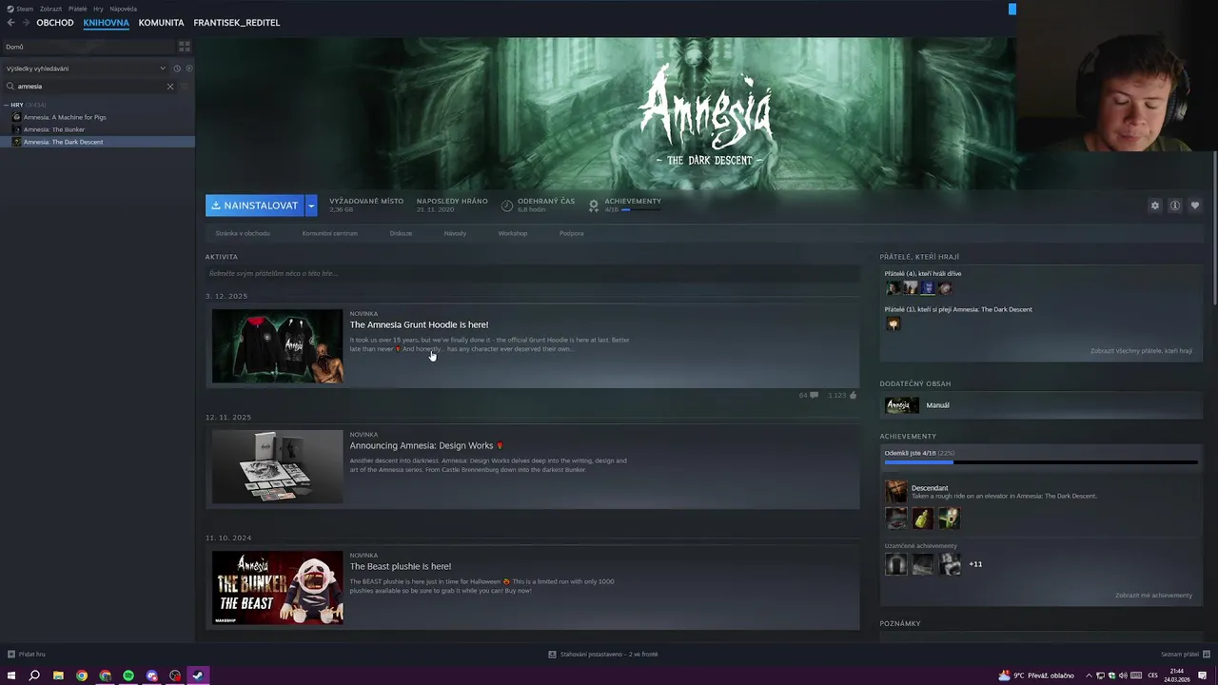Image resolution: width=1218 pixels, height=685 pixels.
Task: Clear the amnesia search text
Action: pyautogui.click(x=170, y=87)
